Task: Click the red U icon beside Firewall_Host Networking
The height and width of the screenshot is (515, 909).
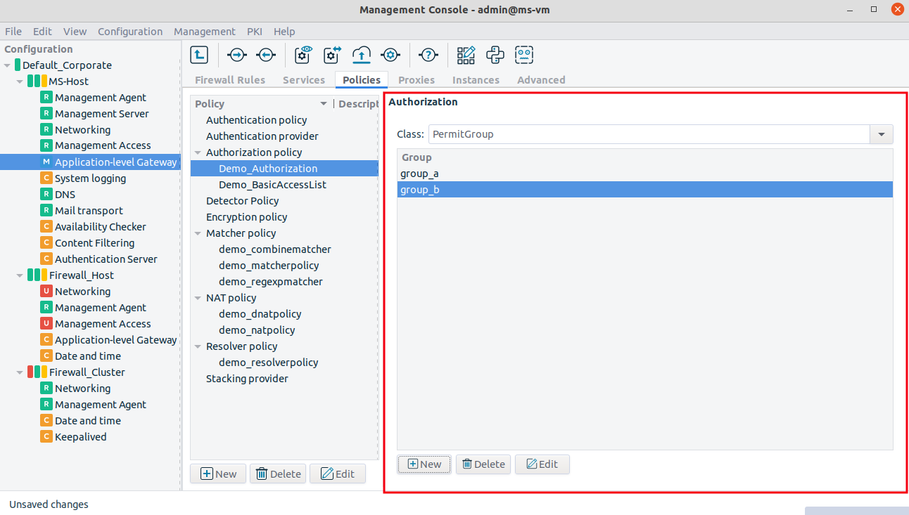Action: (x=46, y=291)
